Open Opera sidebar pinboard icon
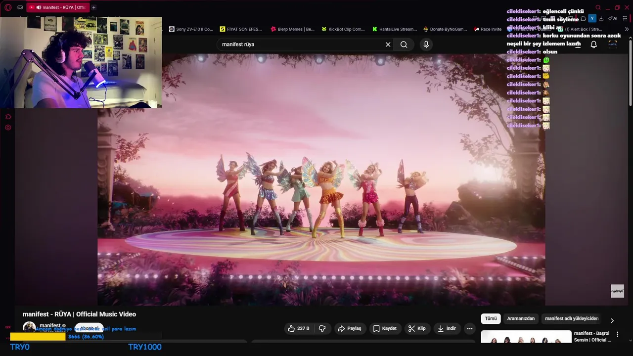Viewport: 633px width, 356px height. [x=8, y=117]
